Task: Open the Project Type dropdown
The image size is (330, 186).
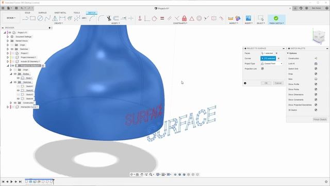Action: (x=272, y=64)
